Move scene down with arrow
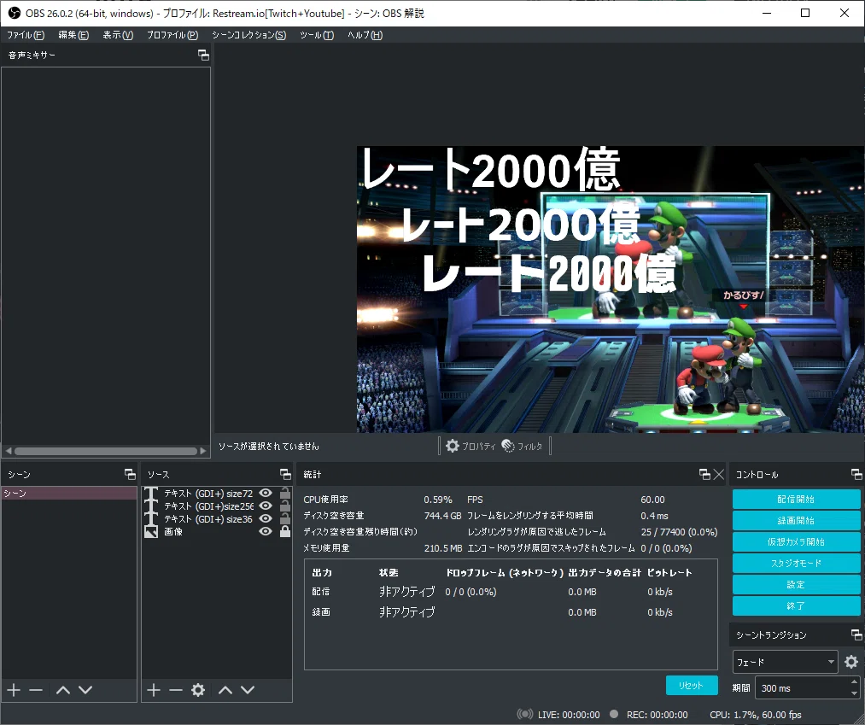 tap(85, 690)
